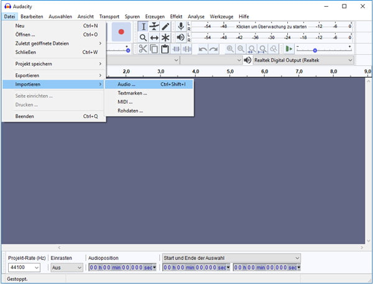Choose Neu from Datei menu

tap(53, 25)
